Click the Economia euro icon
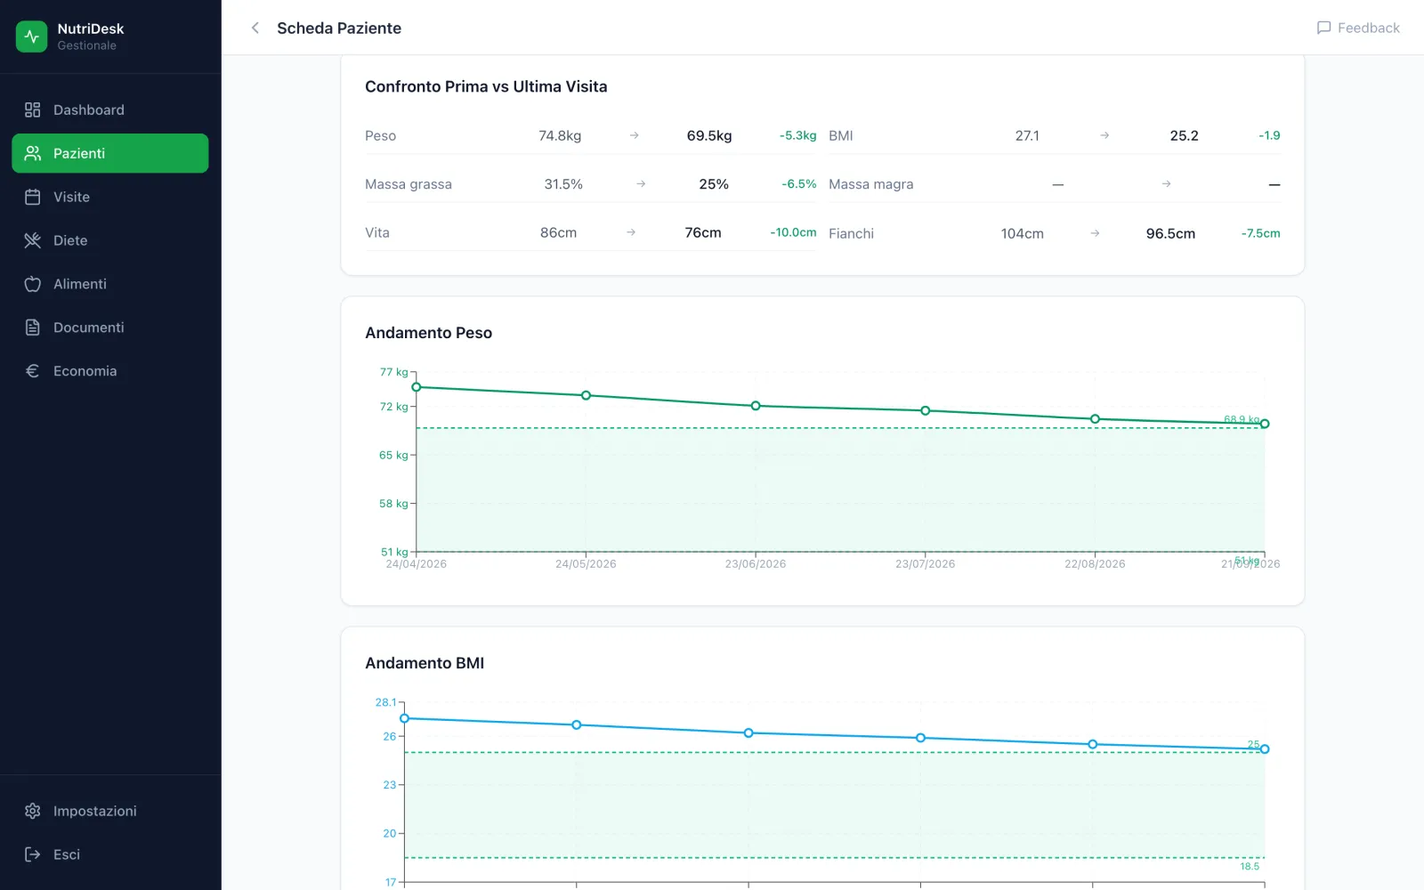 (x=33, y=371)
